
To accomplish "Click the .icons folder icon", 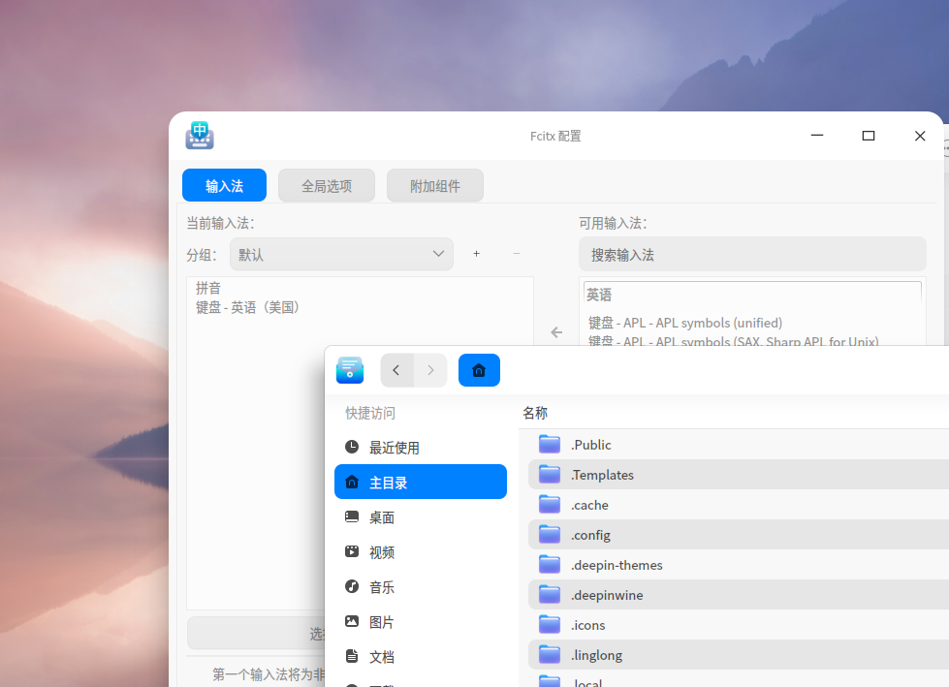I will 550,625.
